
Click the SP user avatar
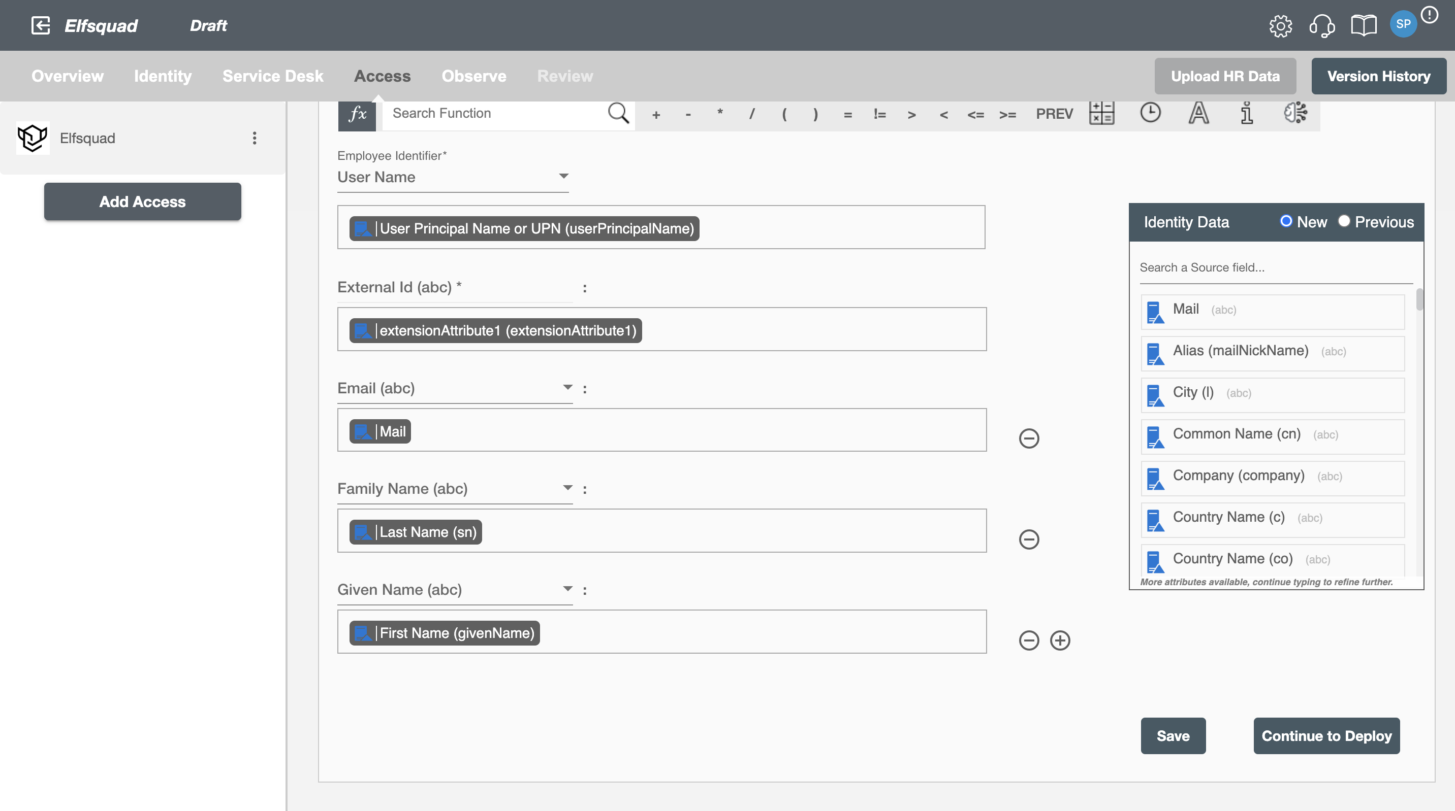[1403, 24]
